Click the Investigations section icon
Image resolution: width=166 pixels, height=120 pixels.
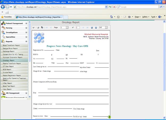click(x=3, y=32)
